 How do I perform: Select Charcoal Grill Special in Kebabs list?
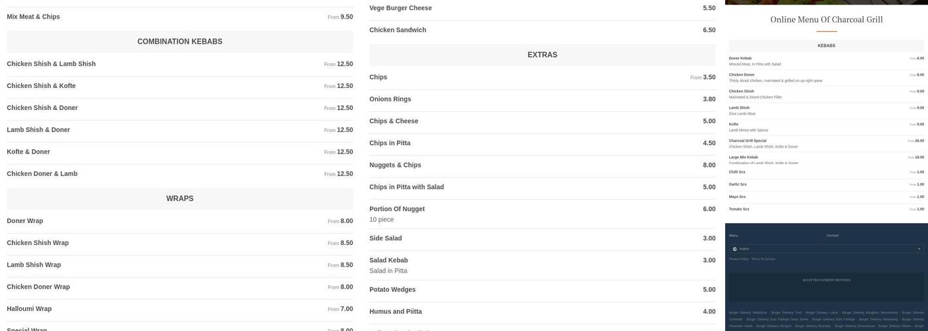click(x=748, y=141)
